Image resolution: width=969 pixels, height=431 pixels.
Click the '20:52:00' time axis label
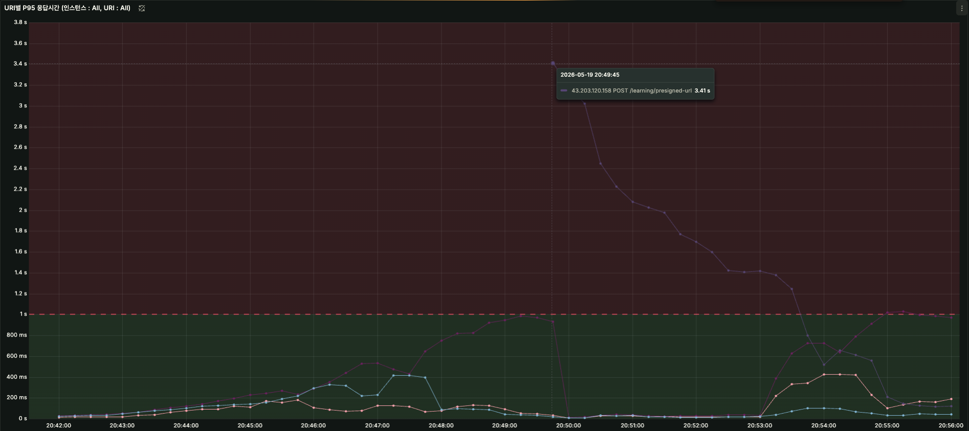point(696,425)
